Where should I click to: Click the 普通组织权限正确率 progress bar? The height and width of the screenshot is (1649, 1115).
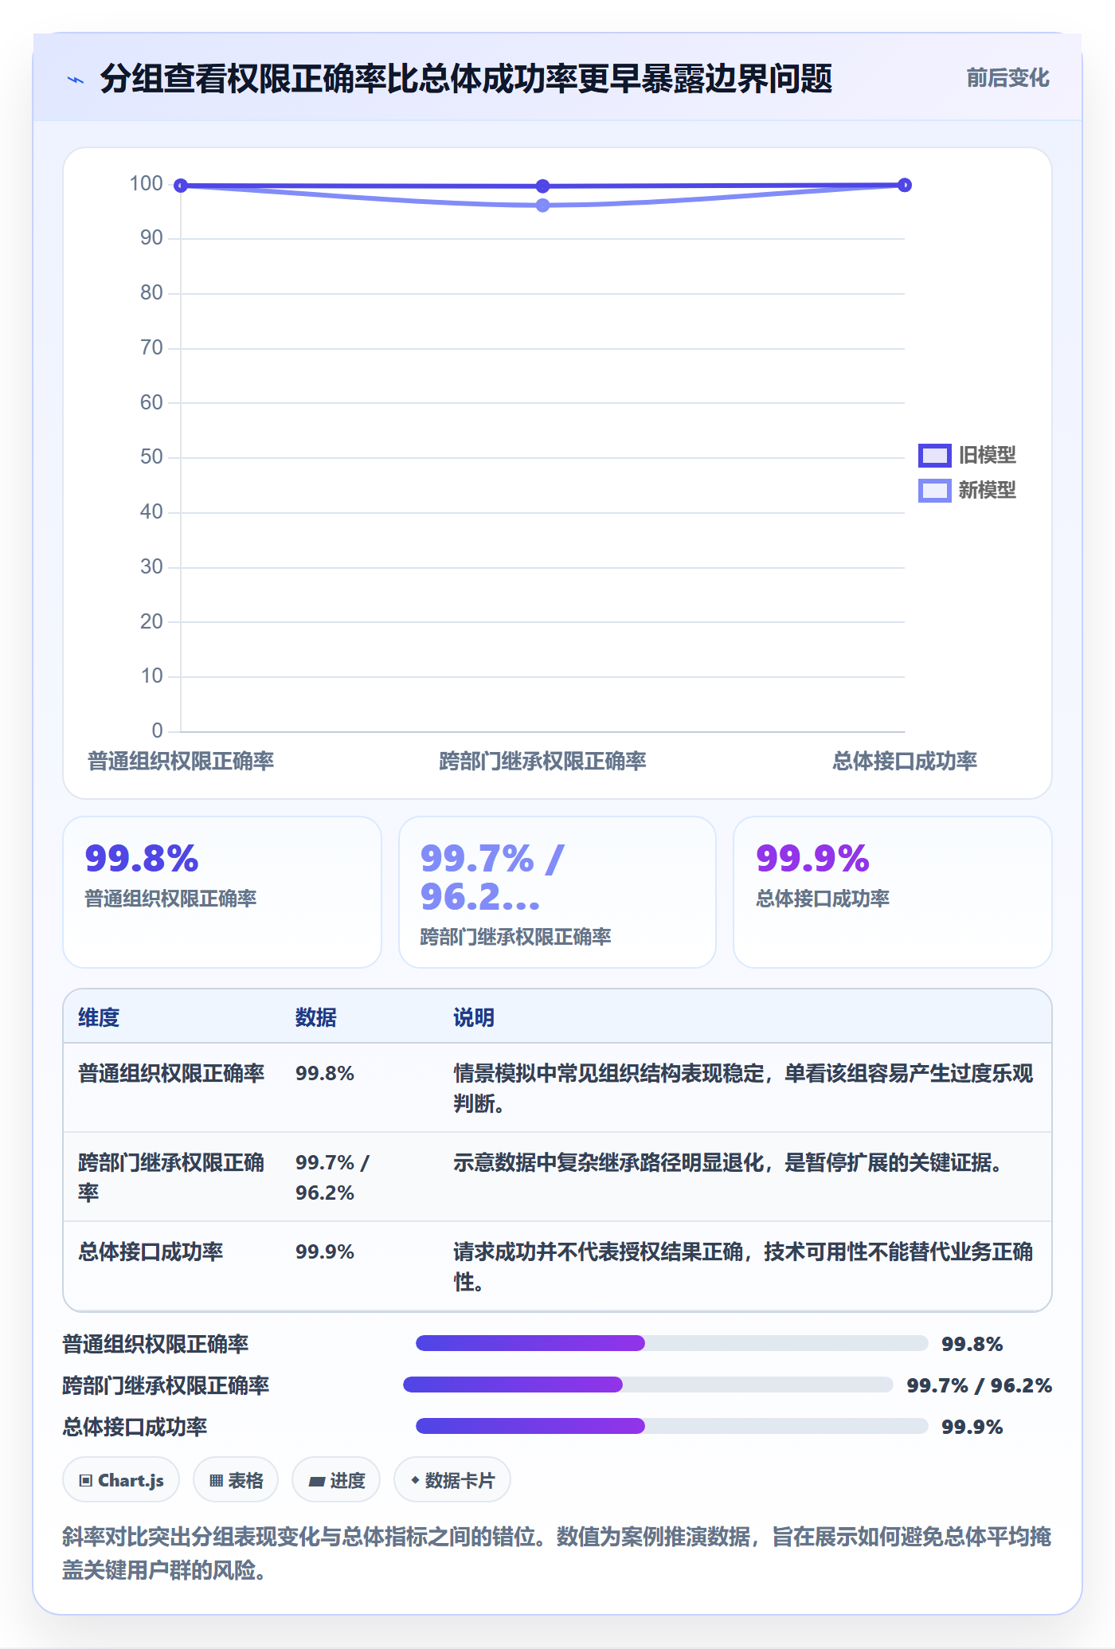pos(672,1343)
